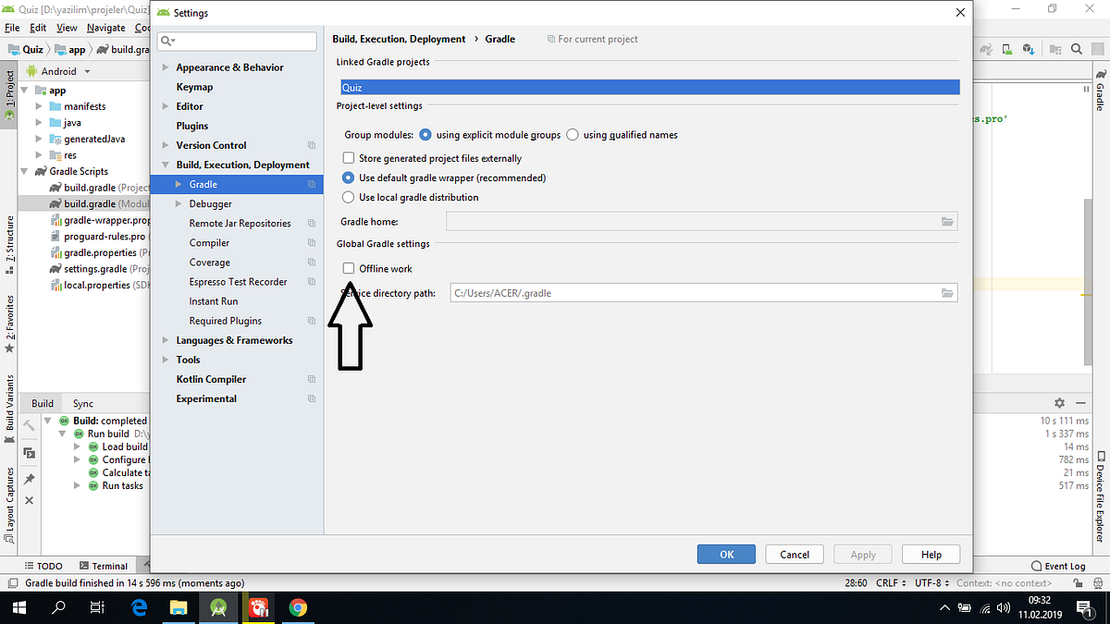
Task: Sync project with Gradle files toolbar icon
Action: tap(986, 49)
